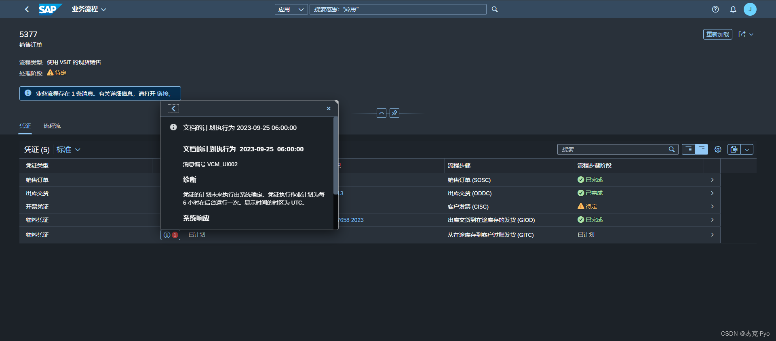Viewport: 776px width, 341px height.
Task: Expand the share options chevron
Action: [751, 34]
